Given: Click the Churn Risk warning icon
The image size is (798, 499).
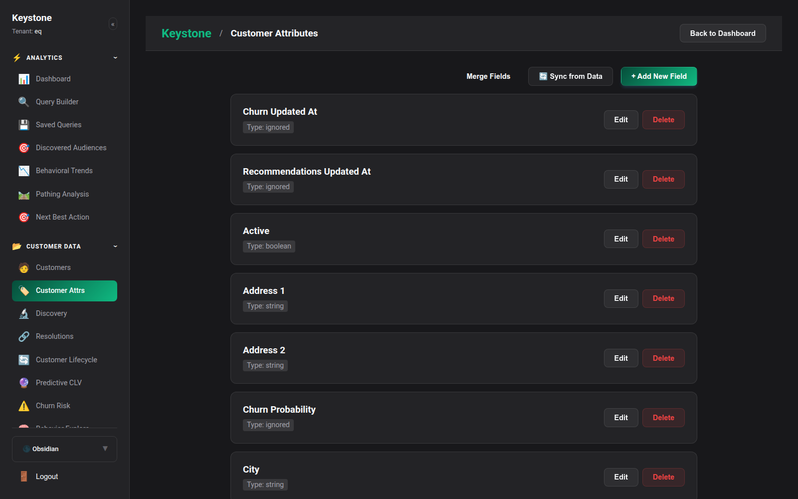Looking at the screenshot, I should point(24,406).
